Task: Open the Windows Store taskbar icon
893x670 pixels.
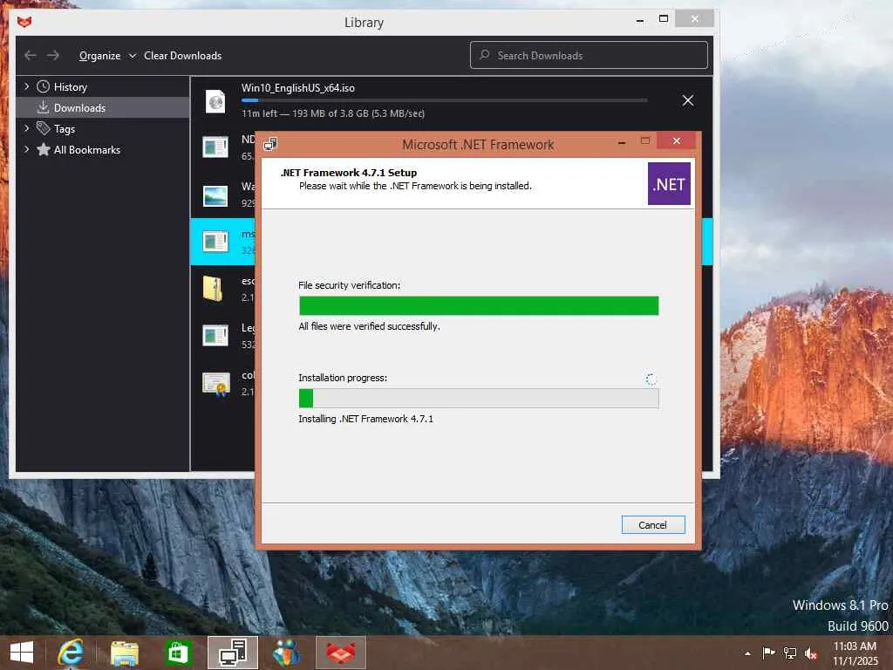Action: [x=178, y=653]
